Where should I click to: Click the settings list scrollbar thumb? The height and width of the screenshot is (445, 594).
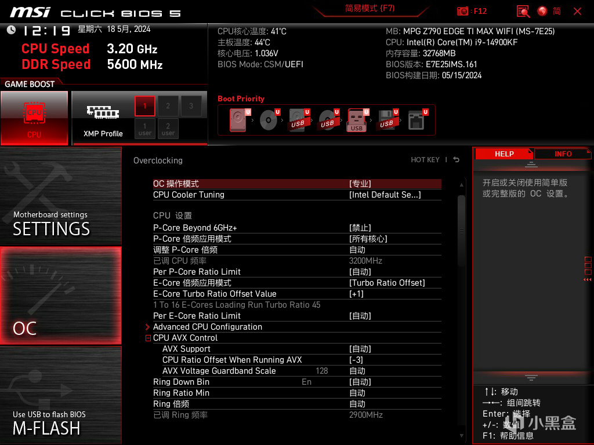[x=461, y=231]
